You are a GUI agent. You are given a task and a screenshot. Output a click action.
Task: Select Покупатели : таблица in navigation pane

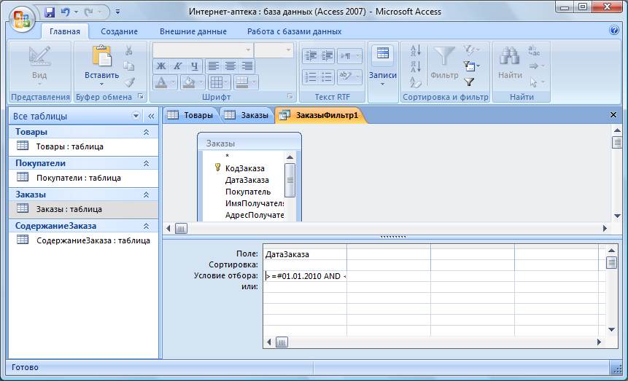[83, 178]
